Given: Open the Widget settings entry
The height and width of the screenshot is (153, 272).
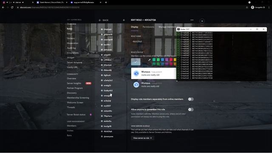Looking at the screenshot, I should click(71, 58).
